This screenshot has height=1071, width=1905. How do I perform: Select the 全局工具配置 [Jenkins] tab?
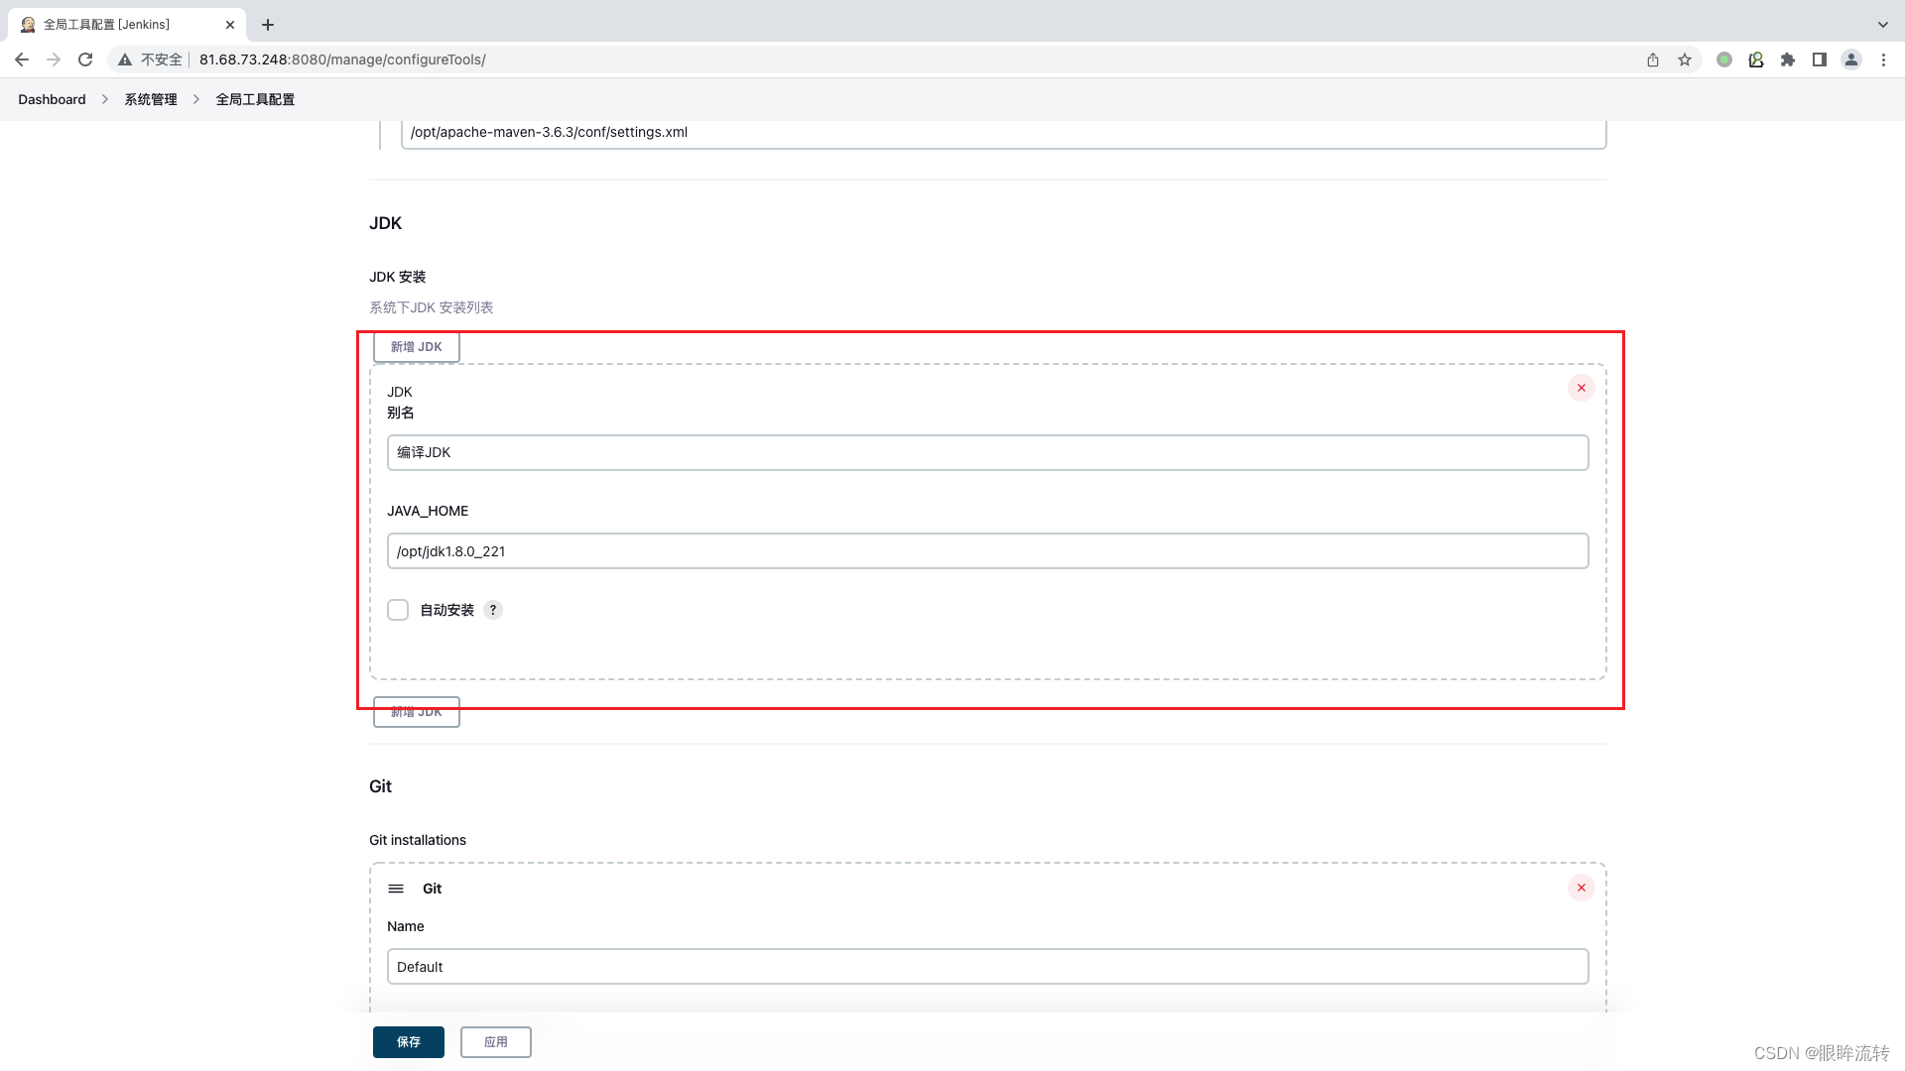click(127, 25)
